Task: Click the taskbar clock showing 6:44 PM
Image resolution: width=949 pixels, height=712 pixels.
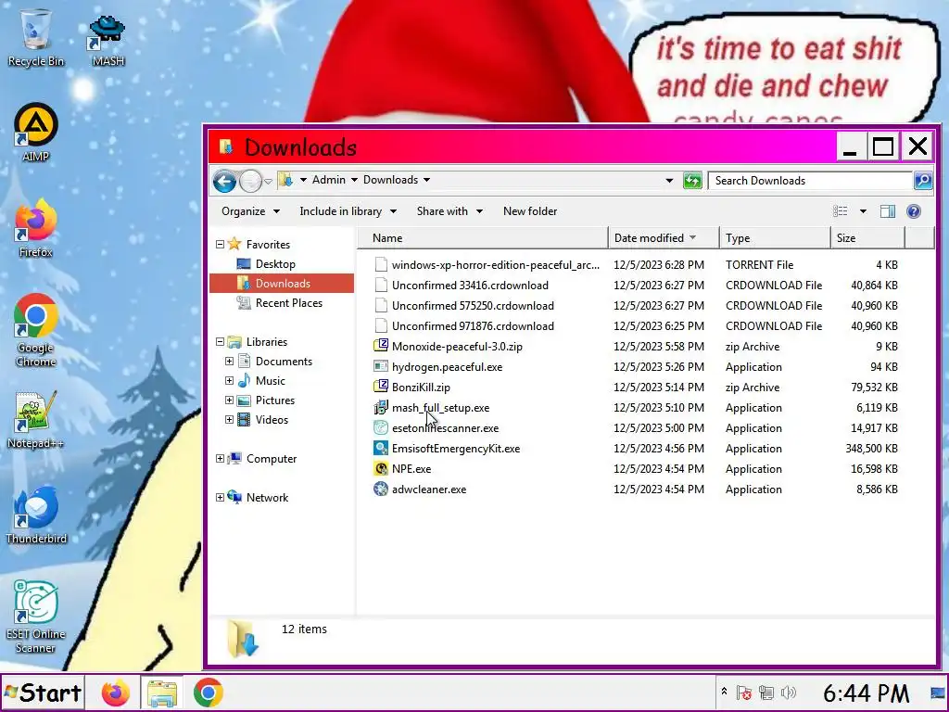Action: (x=867, y=693)
